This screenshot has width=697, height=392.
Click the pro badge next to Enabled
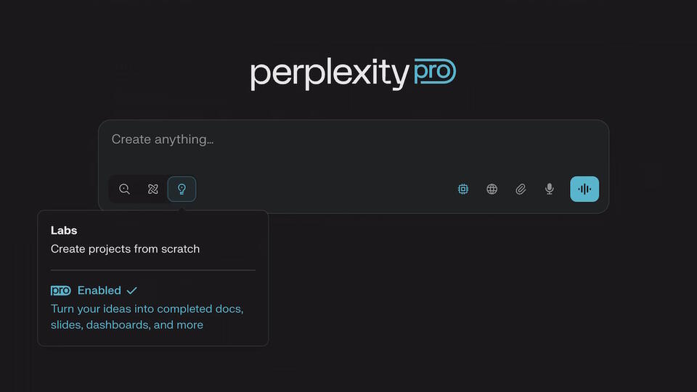61,290
